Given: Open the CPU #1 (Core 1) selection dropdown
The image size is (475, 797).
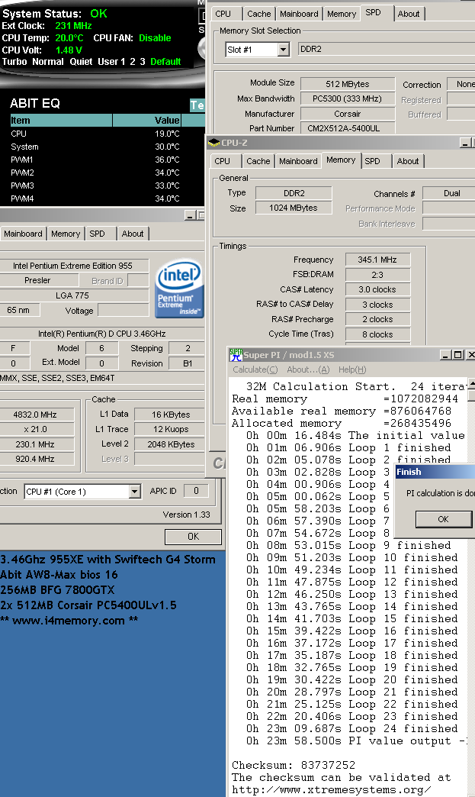Looking at the screenshot, I should coord(134,492).
